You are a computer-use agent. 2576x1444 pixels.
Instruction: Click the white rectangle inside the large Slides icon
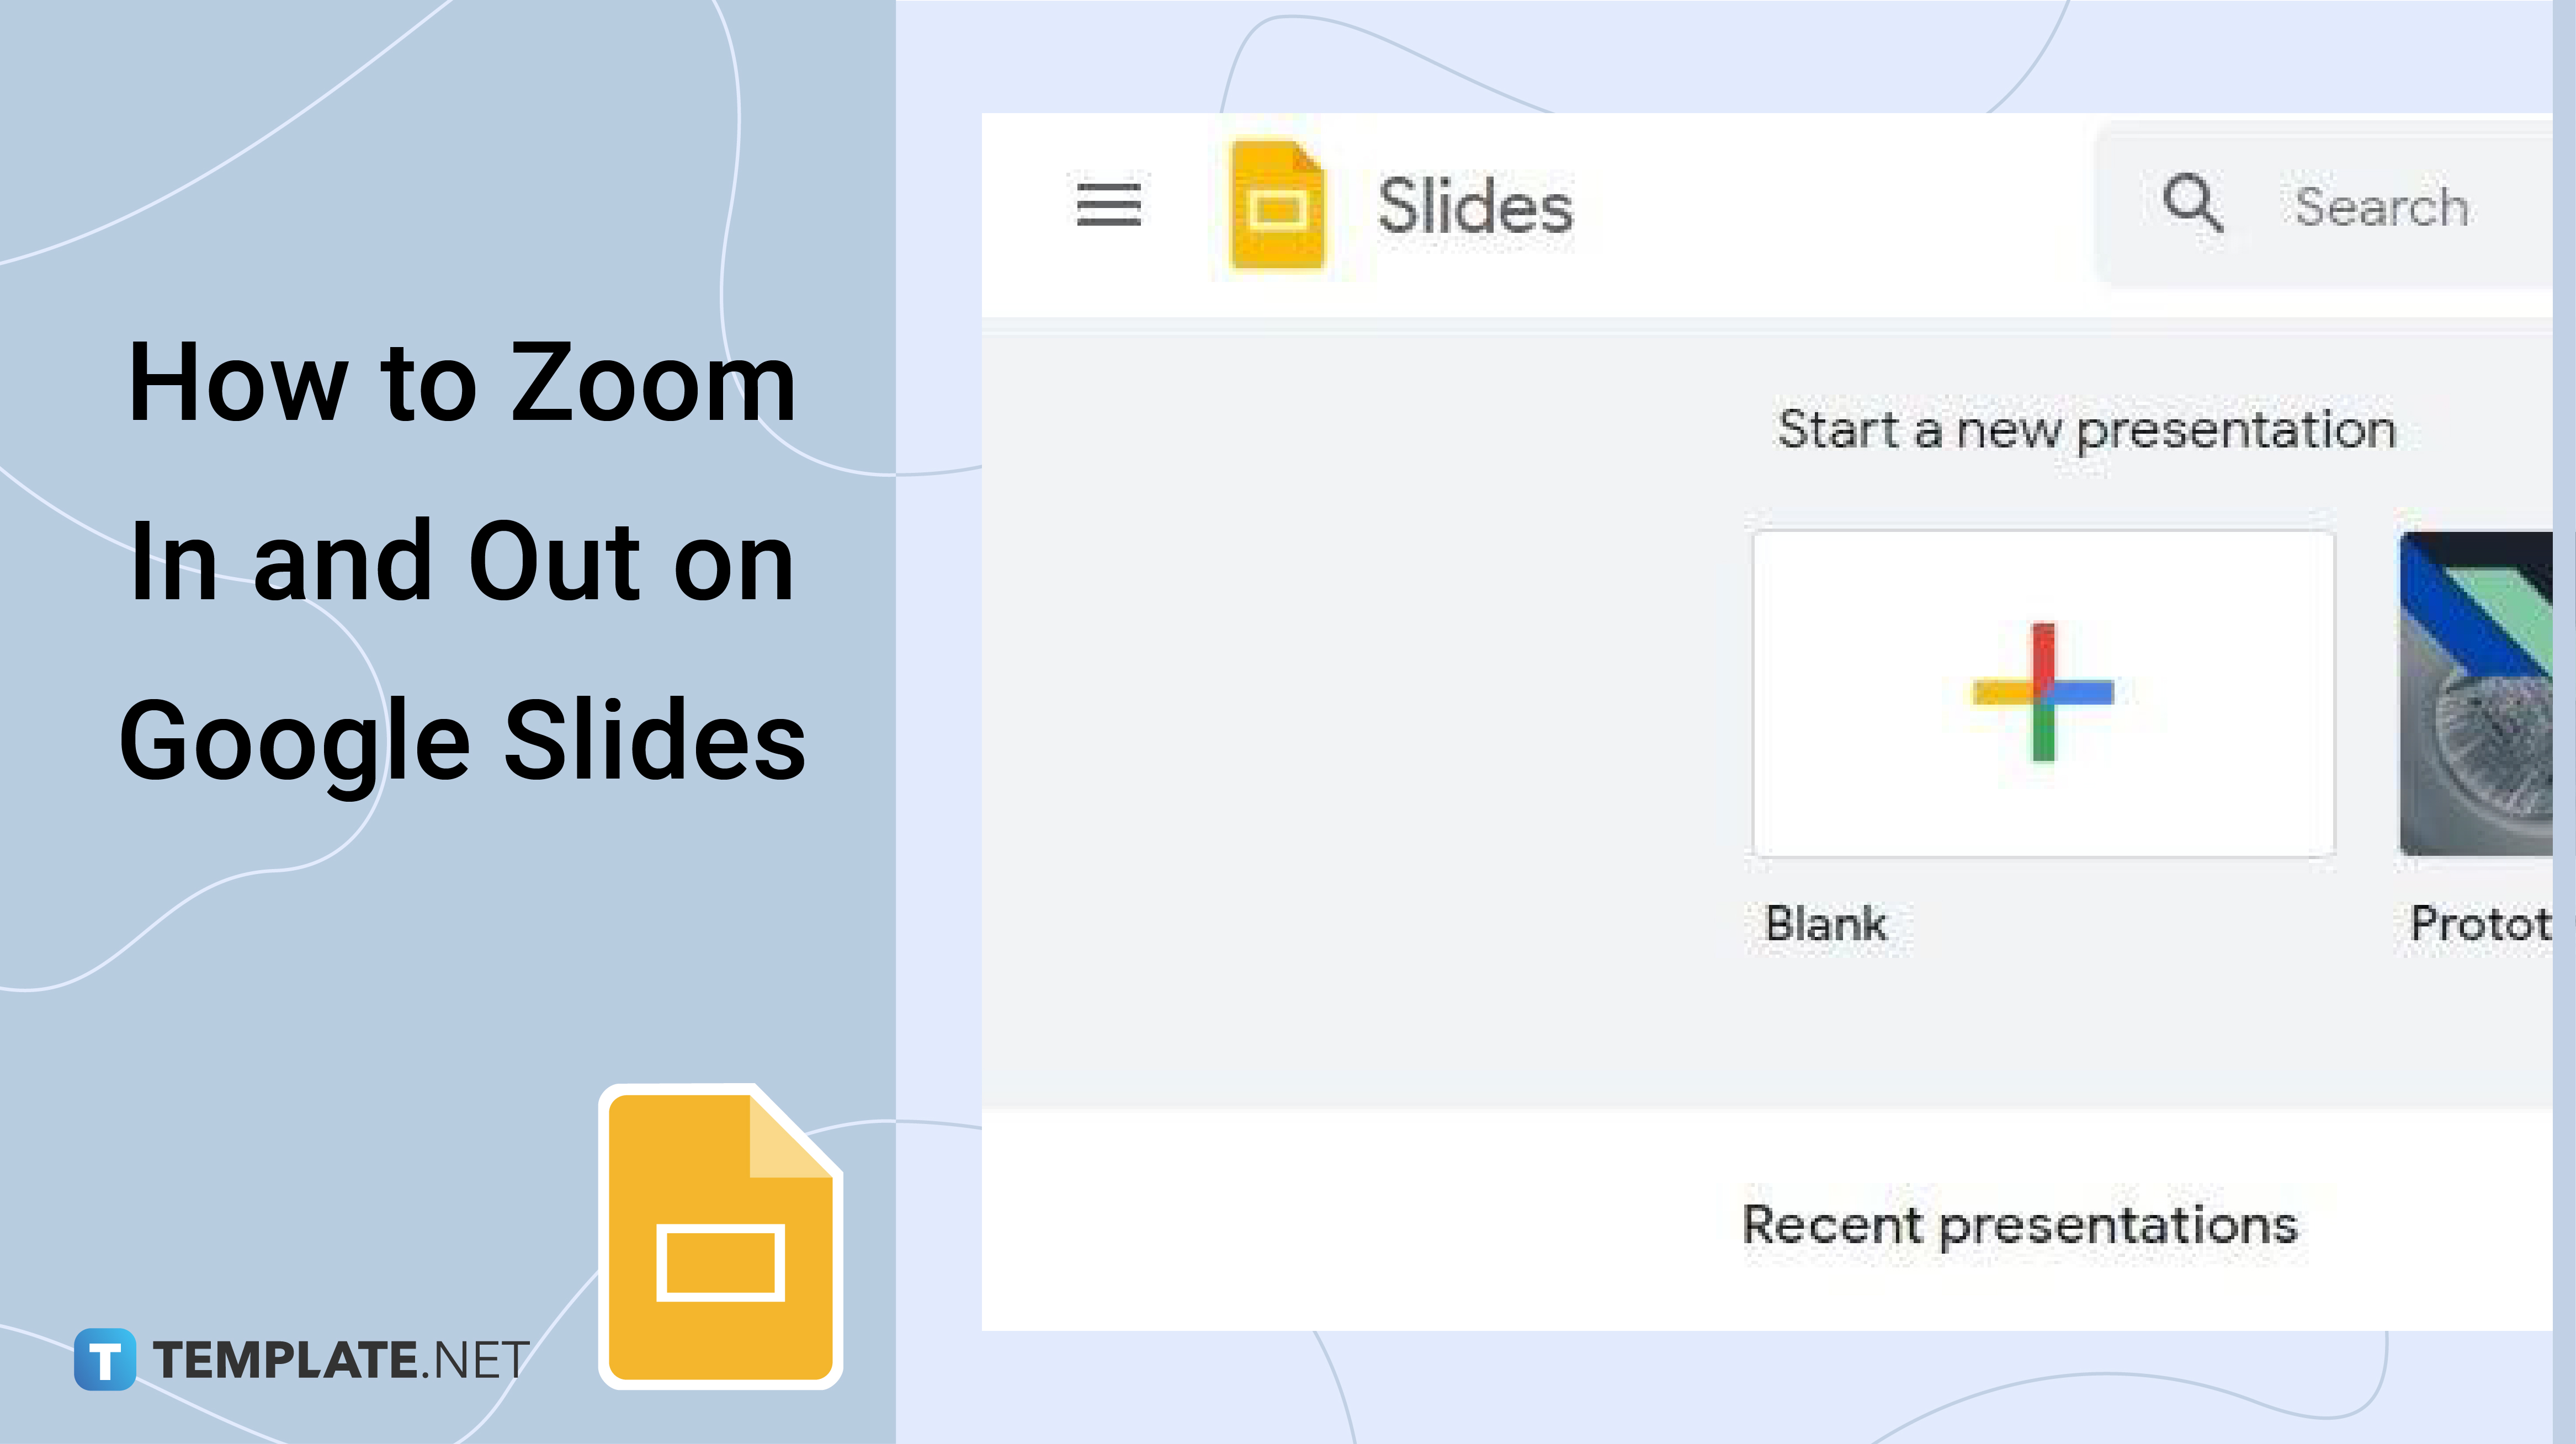coord(720,1262)
